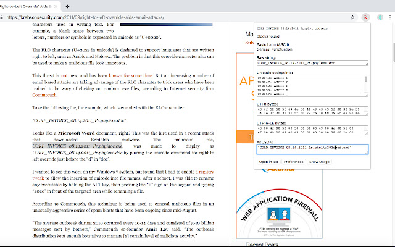395x247 pixels.
Task: Open the Unicode inspector extension icon
Action: (365, 17)
